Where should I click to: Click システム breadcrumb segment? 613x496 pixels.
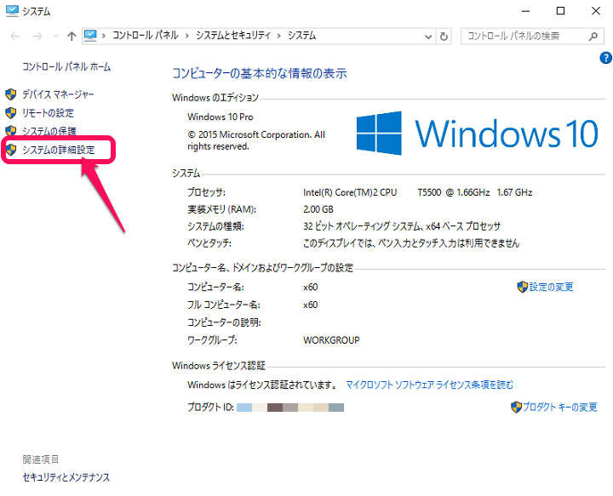point(301,36)
